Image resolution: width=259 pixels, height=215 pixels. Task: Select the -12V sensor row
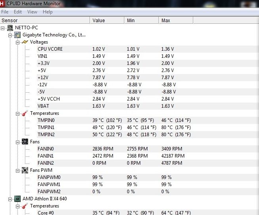click(x=148, y=85)
